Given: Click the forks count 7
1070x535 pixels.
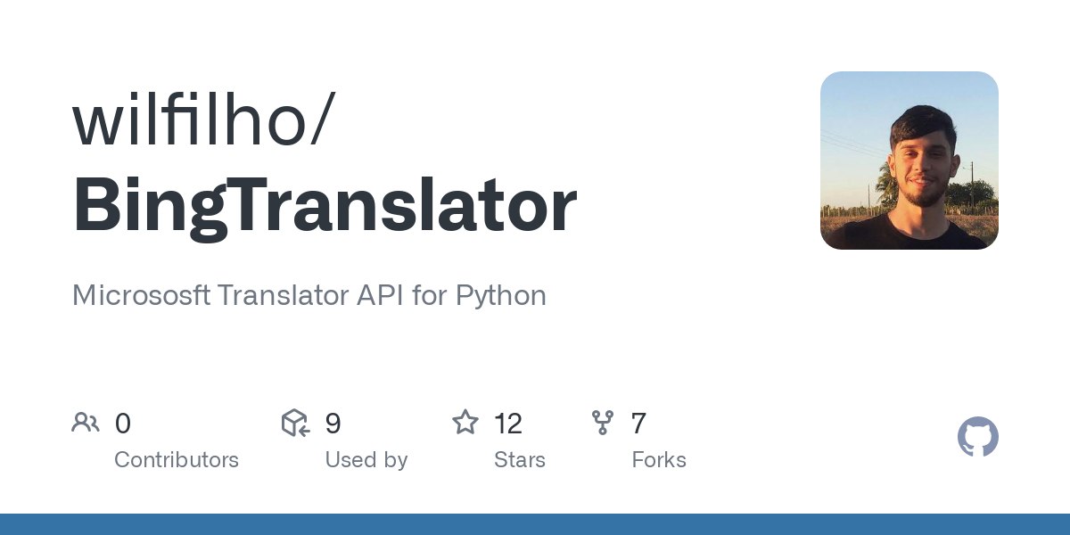Looking at the screenshot, I should [x=638, y=424].
